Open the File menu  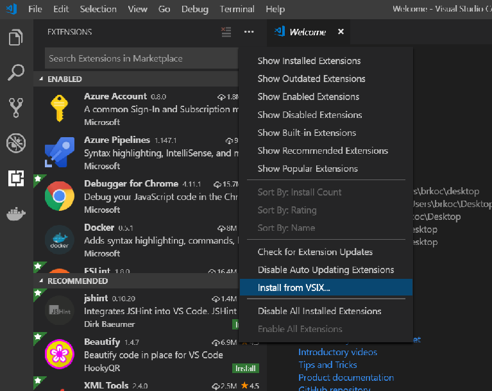click(x=35, y=9)
